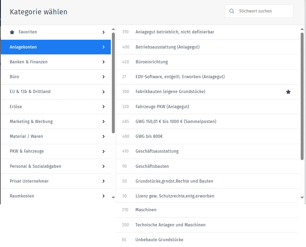
Task: Click scroll-down arrow of category list
Action: 113,197
